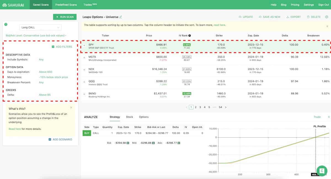Edit Delta 'Above 85' value
Screen dimensions: 331x179
click(x=45, y=95)
